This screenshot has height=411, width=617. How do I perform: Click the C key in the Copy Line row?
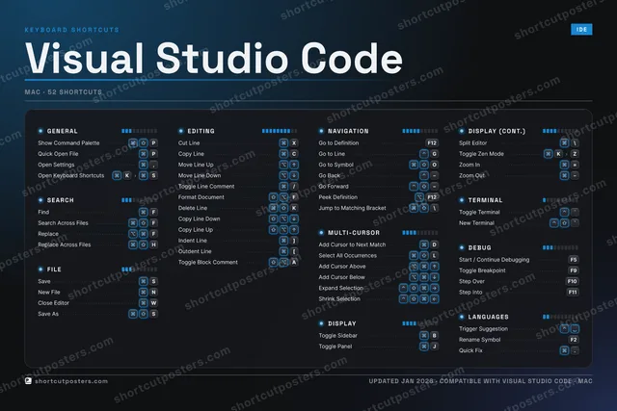click(294, 154)
